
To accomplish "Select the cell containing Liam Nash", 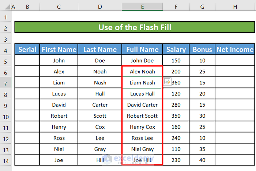I will [x=142, y=83].
